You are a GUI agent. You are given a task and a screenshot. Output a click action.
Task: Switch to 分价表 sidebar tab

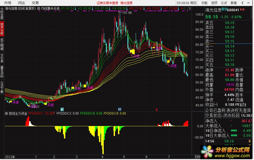2,58
